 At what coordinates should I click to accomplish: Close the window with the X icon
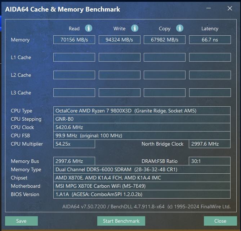(230, 8)
